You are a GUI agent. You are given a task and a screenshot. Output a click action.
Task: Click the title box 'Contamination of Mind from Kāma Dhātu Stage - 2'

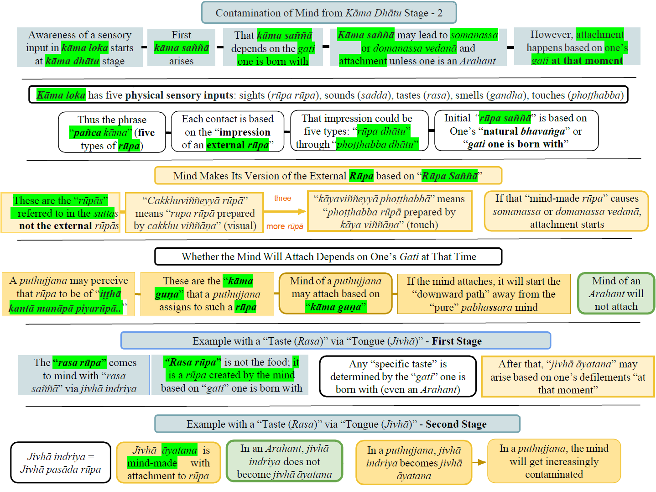328,13
